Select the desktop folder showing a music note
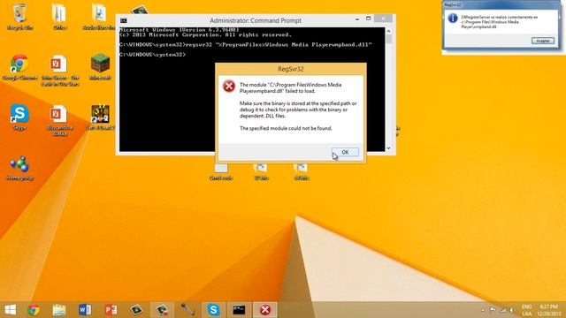This screenshot has width=566, height=318. [99, 16]
